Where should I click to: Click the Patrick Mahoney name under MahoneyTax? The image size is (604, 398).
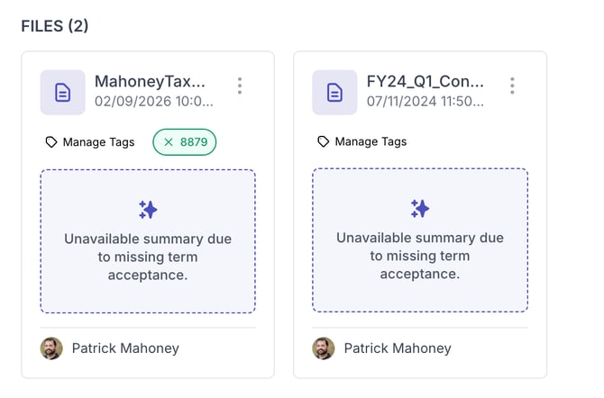pyautogui.click(x=125, y=348)
